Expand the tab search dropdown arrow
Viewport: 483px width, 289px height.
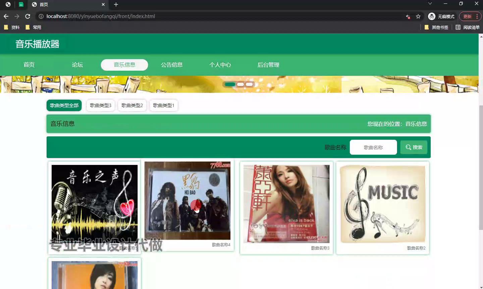click(x=430, y=4)
